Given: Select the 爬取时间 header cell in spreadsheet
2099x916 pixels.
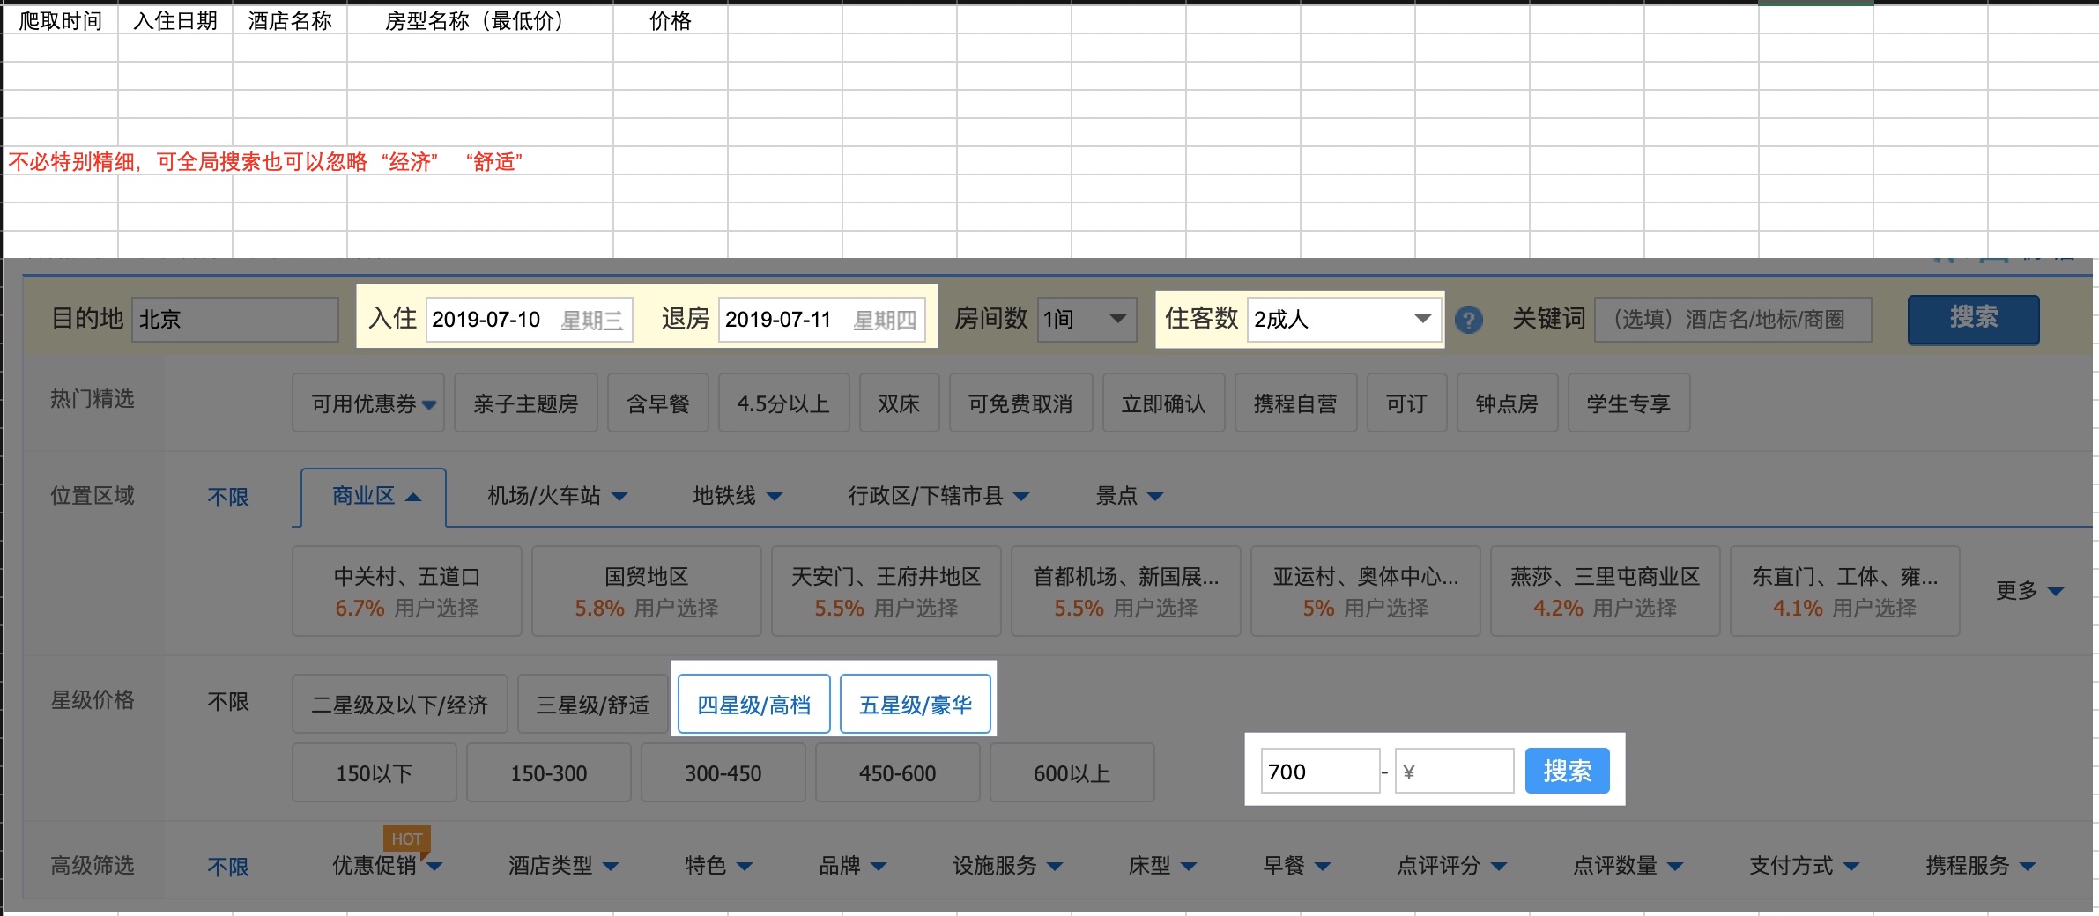Looking at the screenshot, I should coord(61,20).
